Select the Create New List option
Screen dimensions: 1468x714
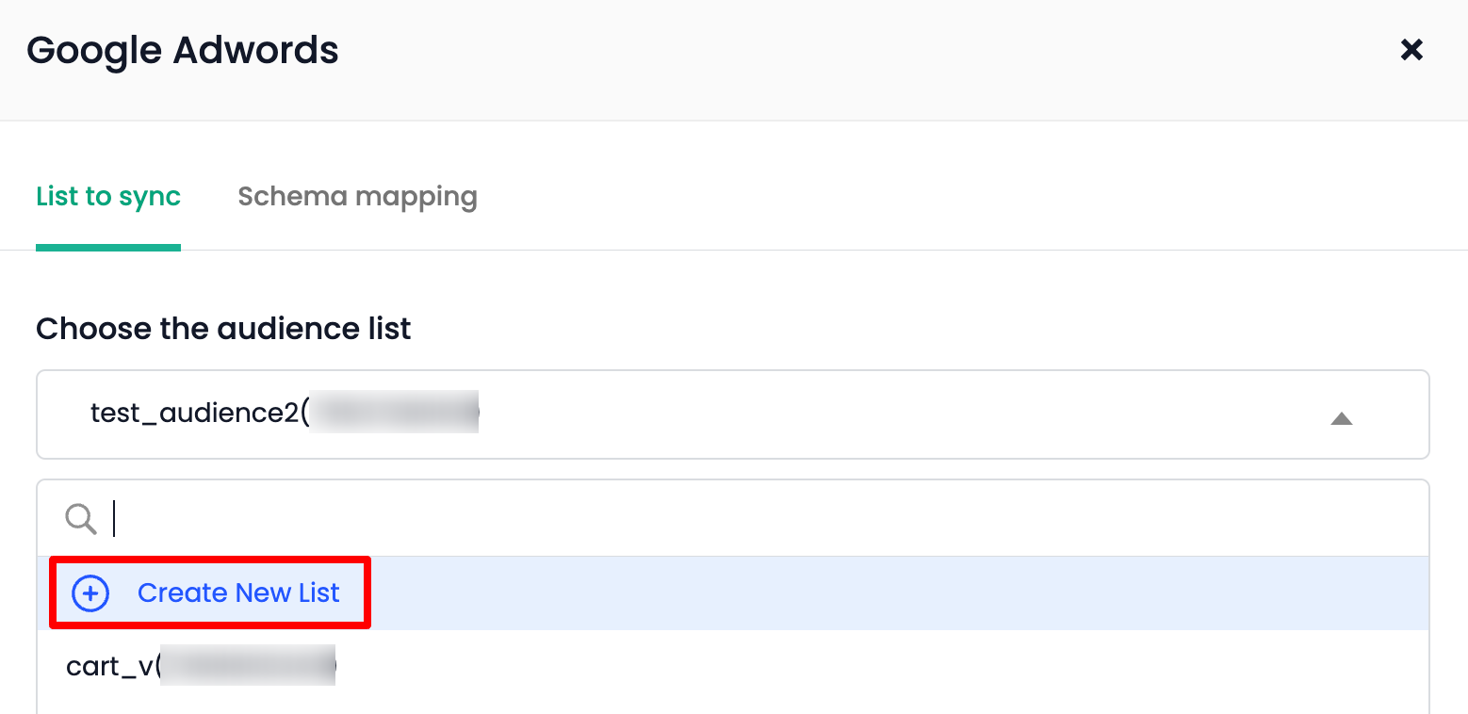click(238, 592)
